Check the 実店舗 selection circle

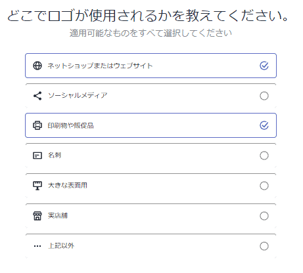[x=264, y=216]
